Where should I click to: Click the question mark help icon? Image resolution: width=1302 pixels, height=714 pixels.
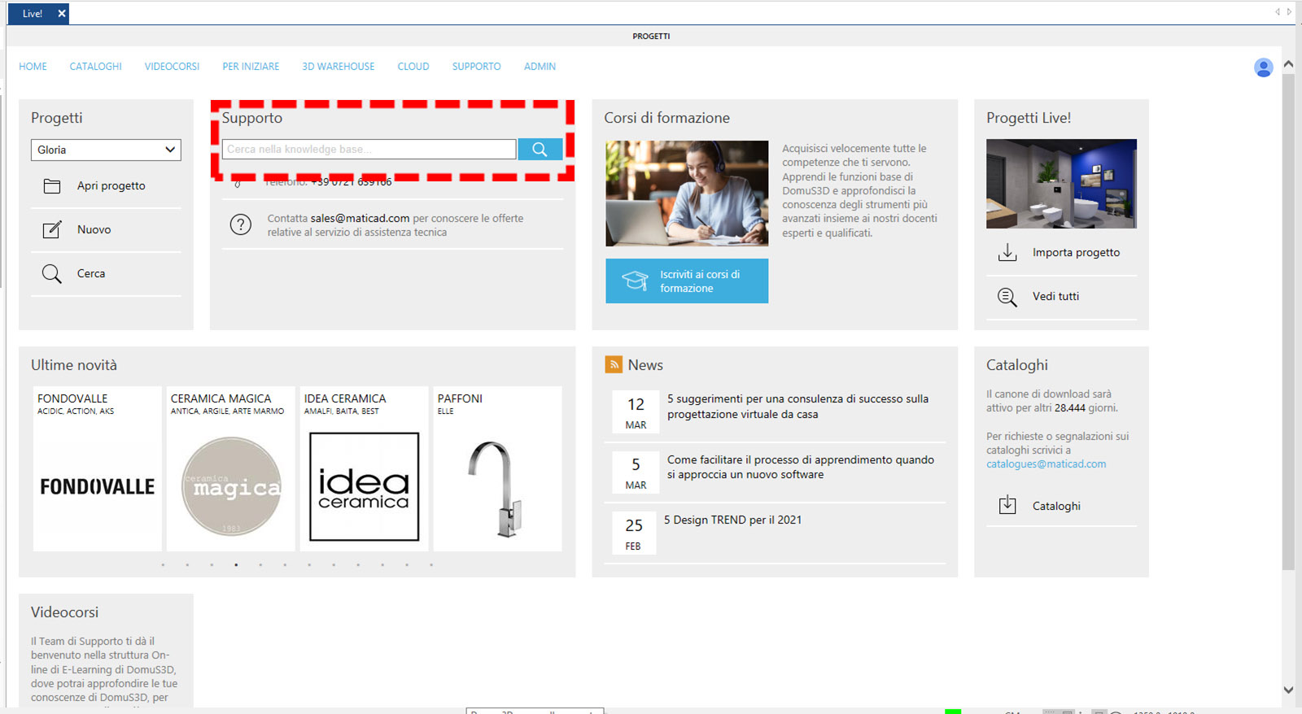click(241, 224)
